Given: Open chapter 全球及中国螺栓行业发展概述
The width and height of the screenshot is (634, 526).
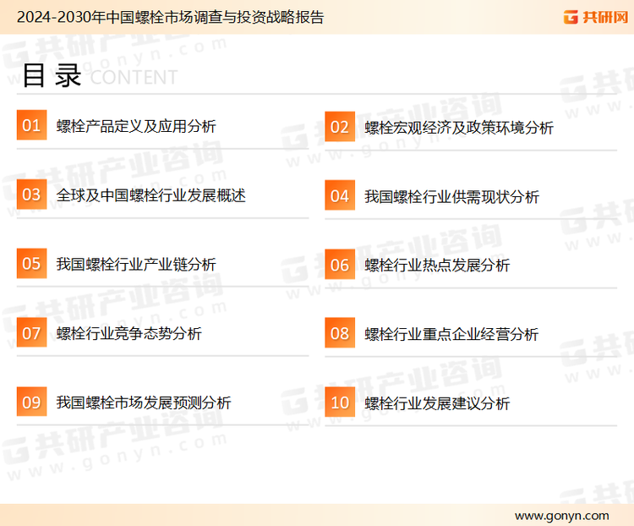Looking at the screenshot, I should point(150,195).
